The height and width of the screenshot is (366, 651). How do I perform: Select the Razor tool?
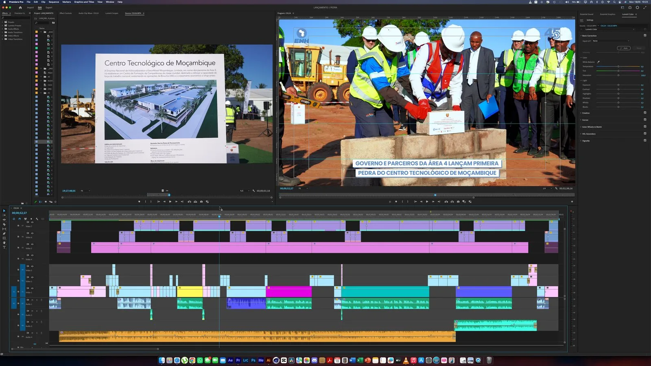click(x=4, y=224)
